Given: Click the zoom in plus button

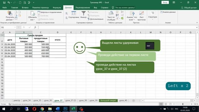Looking at the screenshot, I should pyautogui.click(x=192, y=104).
